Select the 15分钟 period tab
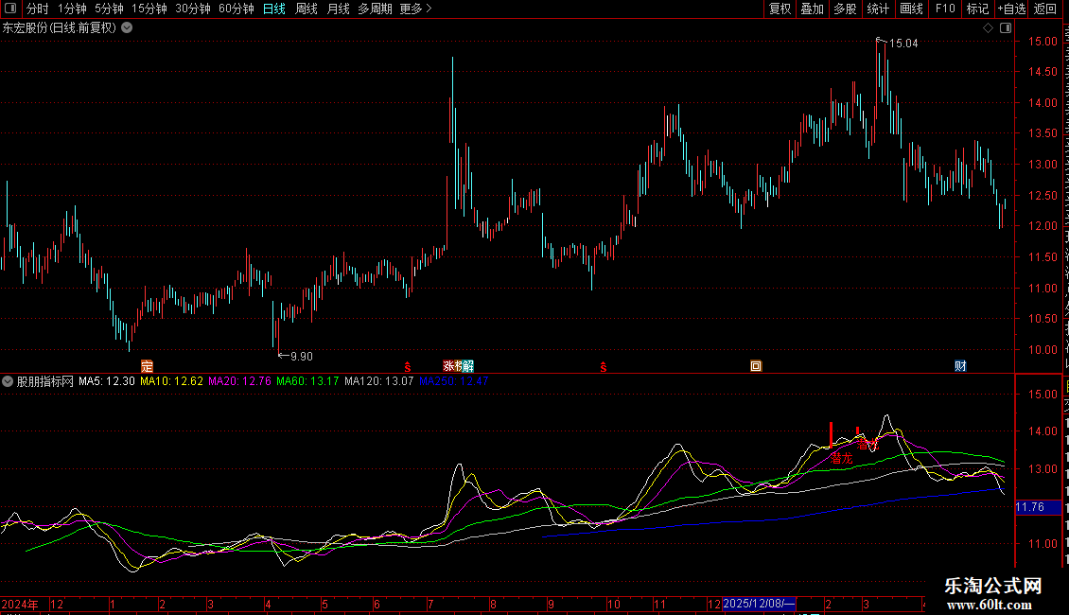 pos(149,9)
